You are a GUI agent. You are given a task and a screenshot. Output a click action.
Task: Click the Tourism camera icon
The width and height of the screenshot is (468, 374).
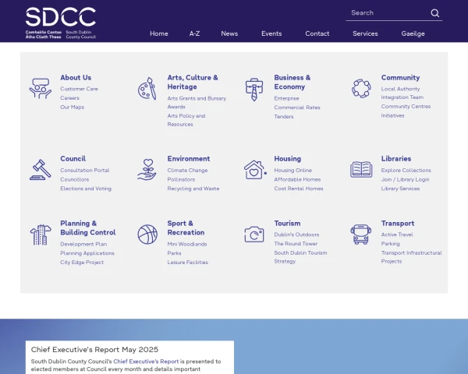(x=254, y=235)
